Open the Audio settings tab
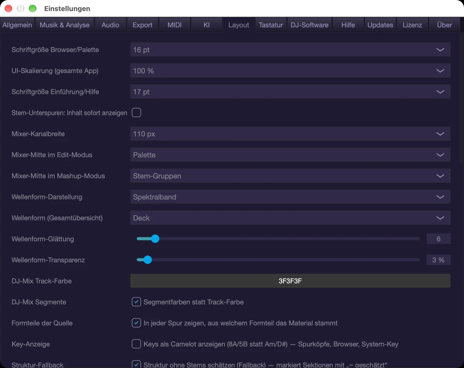Viewport: 464px width, 368px height. (110, 25)
